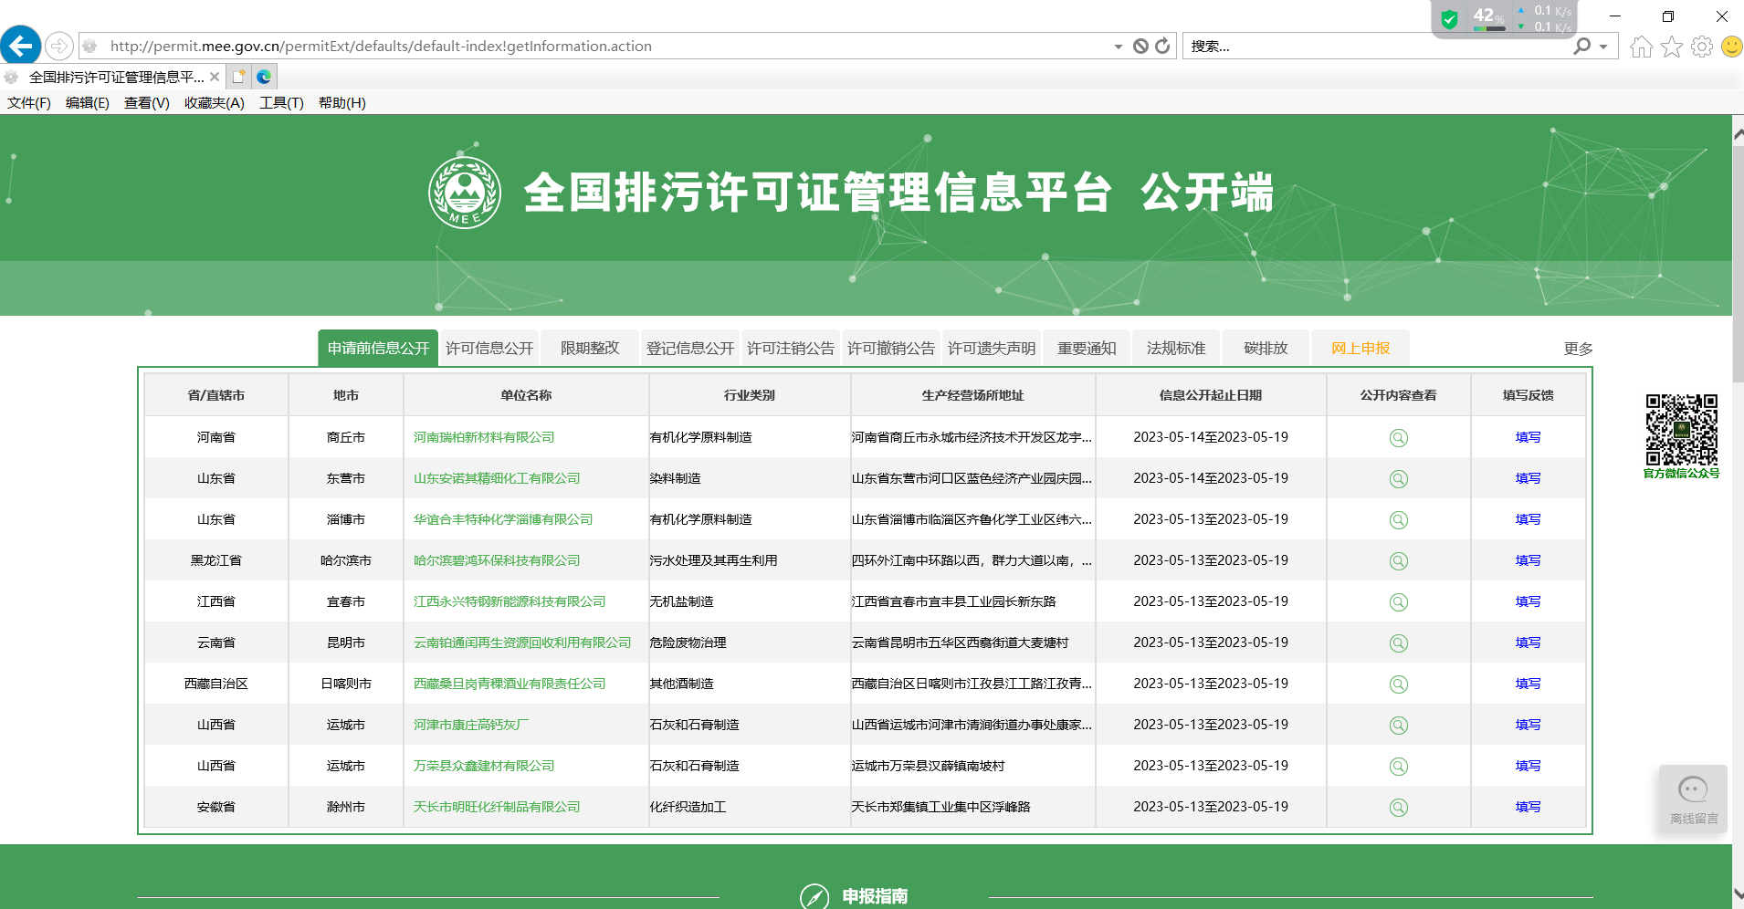Switch to the 登记信息公开 tab
This screenshot has width=1744, height=909.
690,348
